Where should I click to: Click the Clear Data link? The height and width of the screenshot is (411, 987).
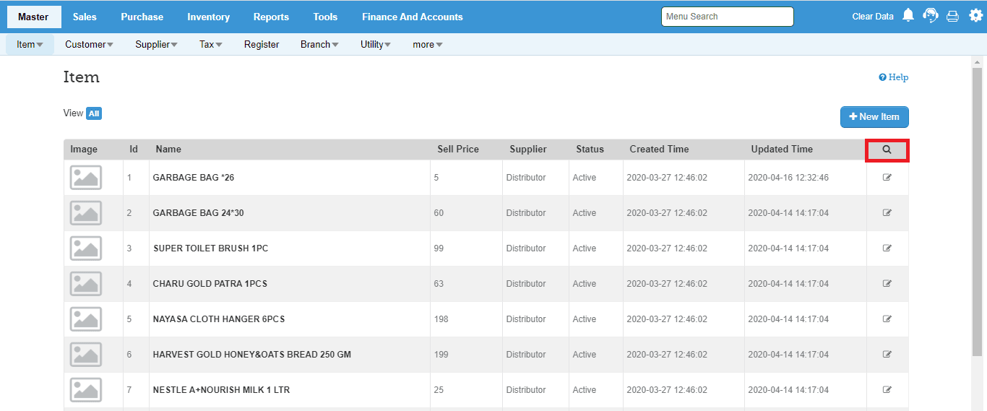(x=873, y=16)
